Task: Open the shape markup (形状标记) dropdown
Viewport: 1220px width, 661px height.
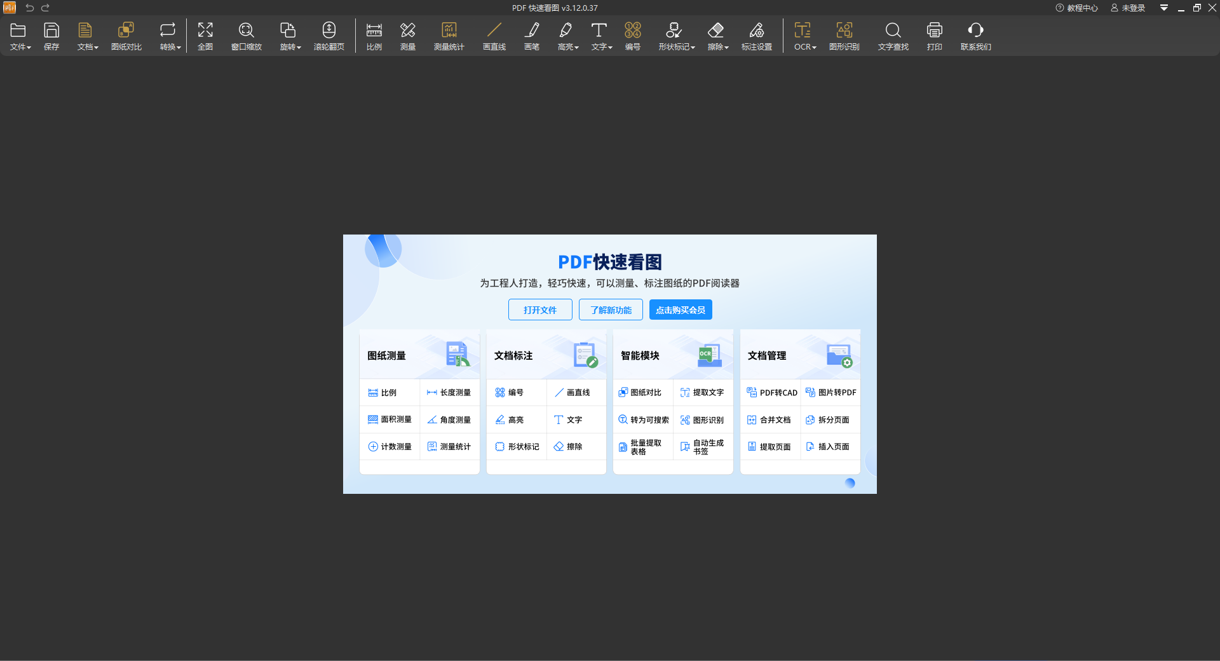Action: click(x=677, y=36)
